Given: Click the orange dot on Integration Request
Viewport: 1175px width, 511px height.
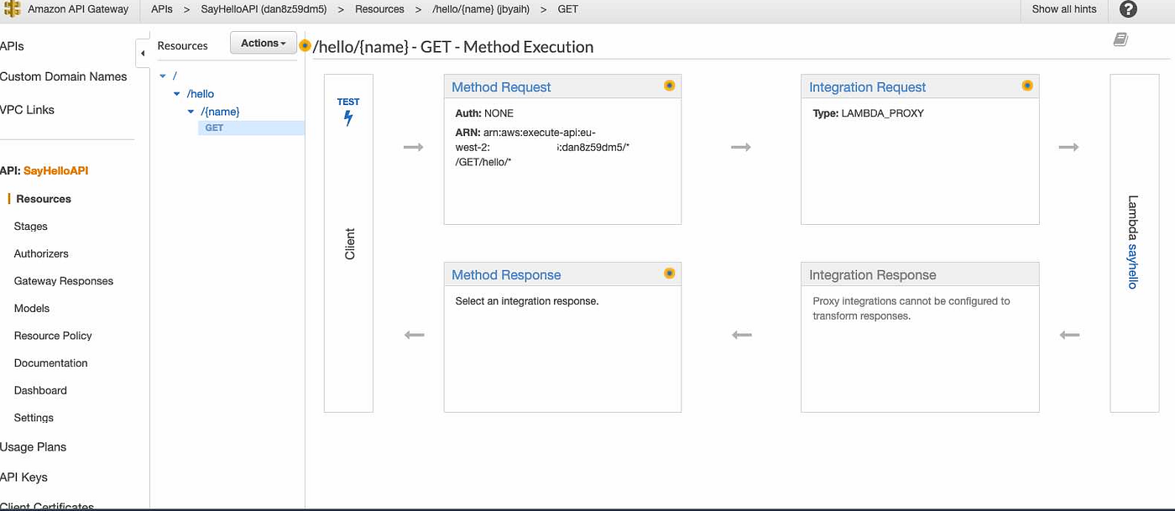Looking at the screenshot, I should (x=1026, y=86).
